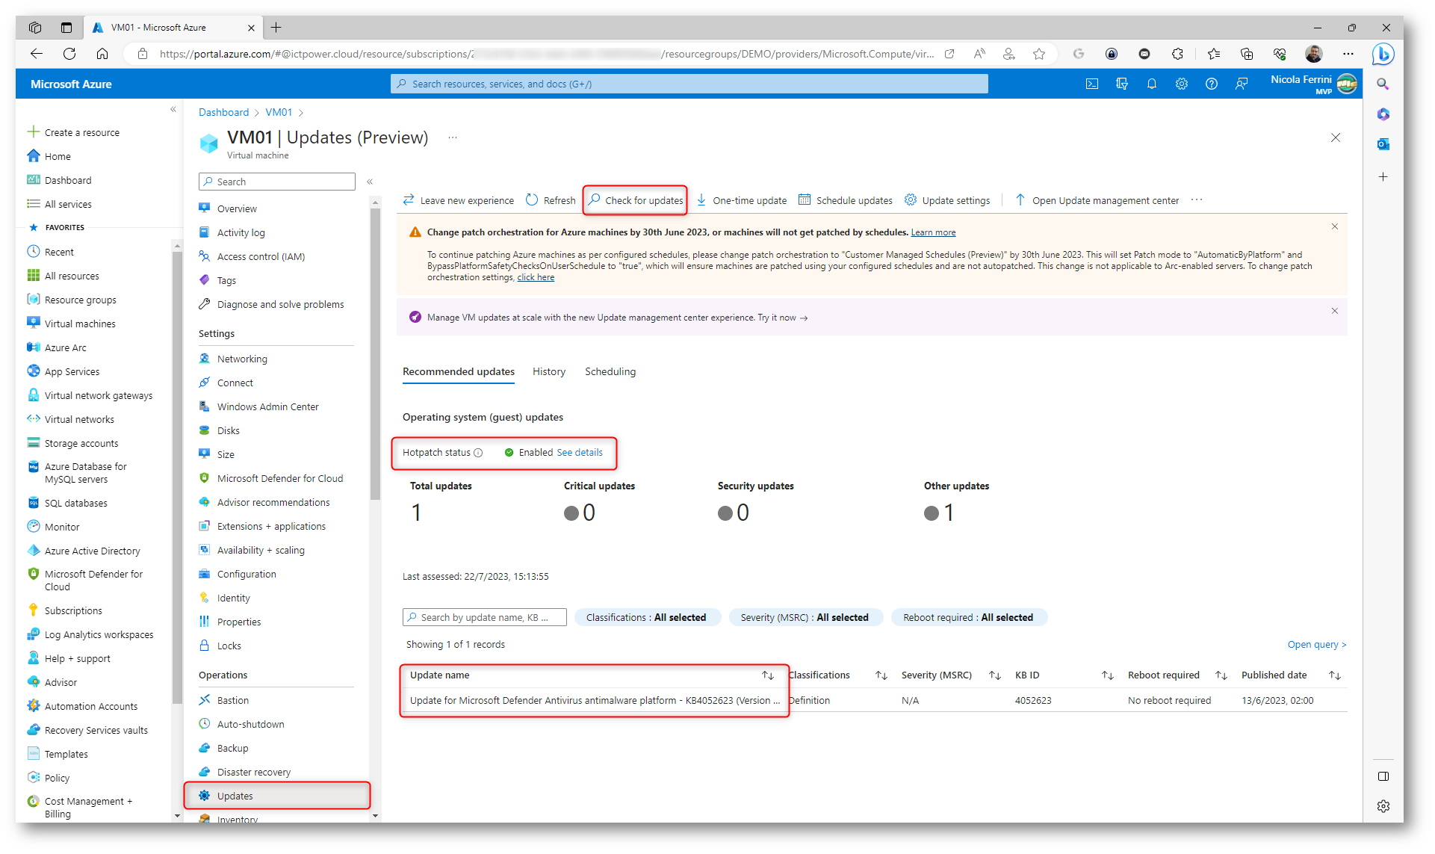Viewport: 1435px width, 854px height.
Task: Sort by the KB ID column
Action: point(1108,675)
